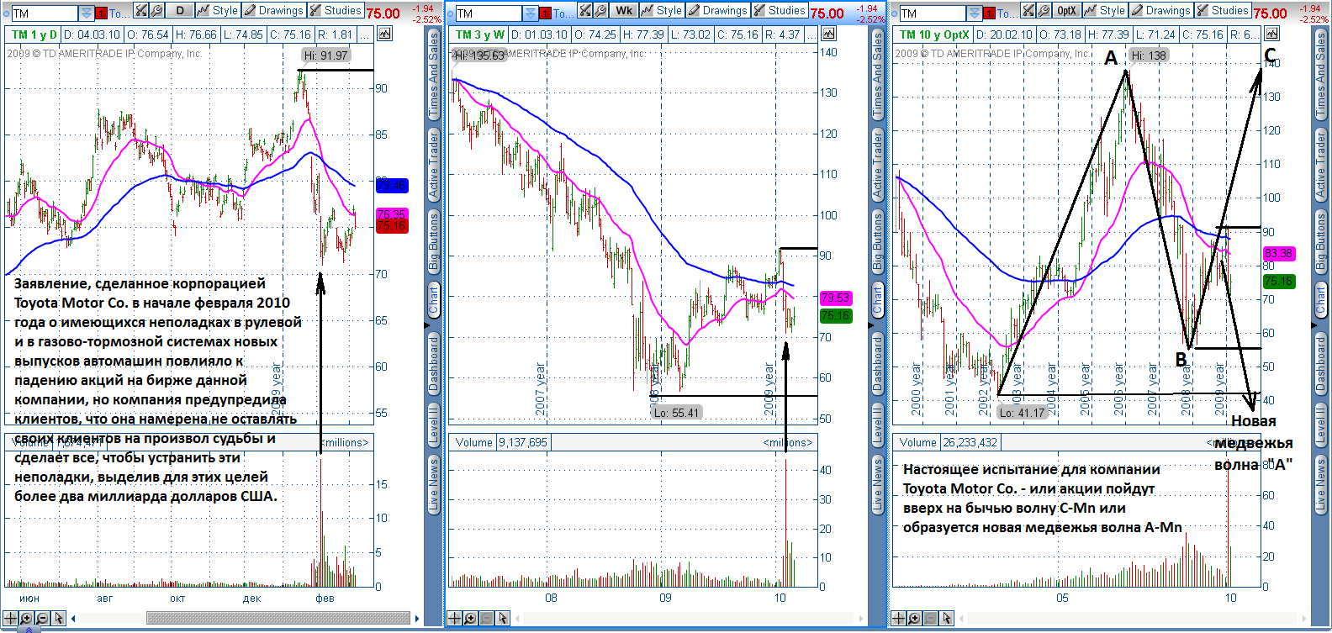The image size is (1332, 633).
Task: Toggle the OptX timeframe button
Action: point(1066,11)
